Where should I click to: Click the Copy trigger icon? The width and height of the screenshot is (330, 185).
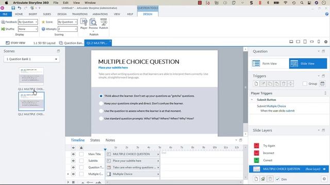pyautogui.click(x=270, y=84)
